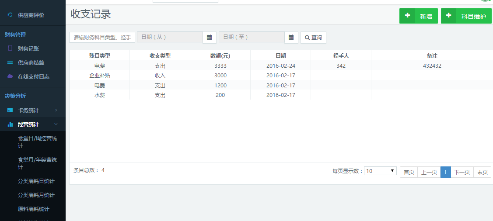
Task: Collapse the 经营统计 submenu chevron
Action: 56,124
